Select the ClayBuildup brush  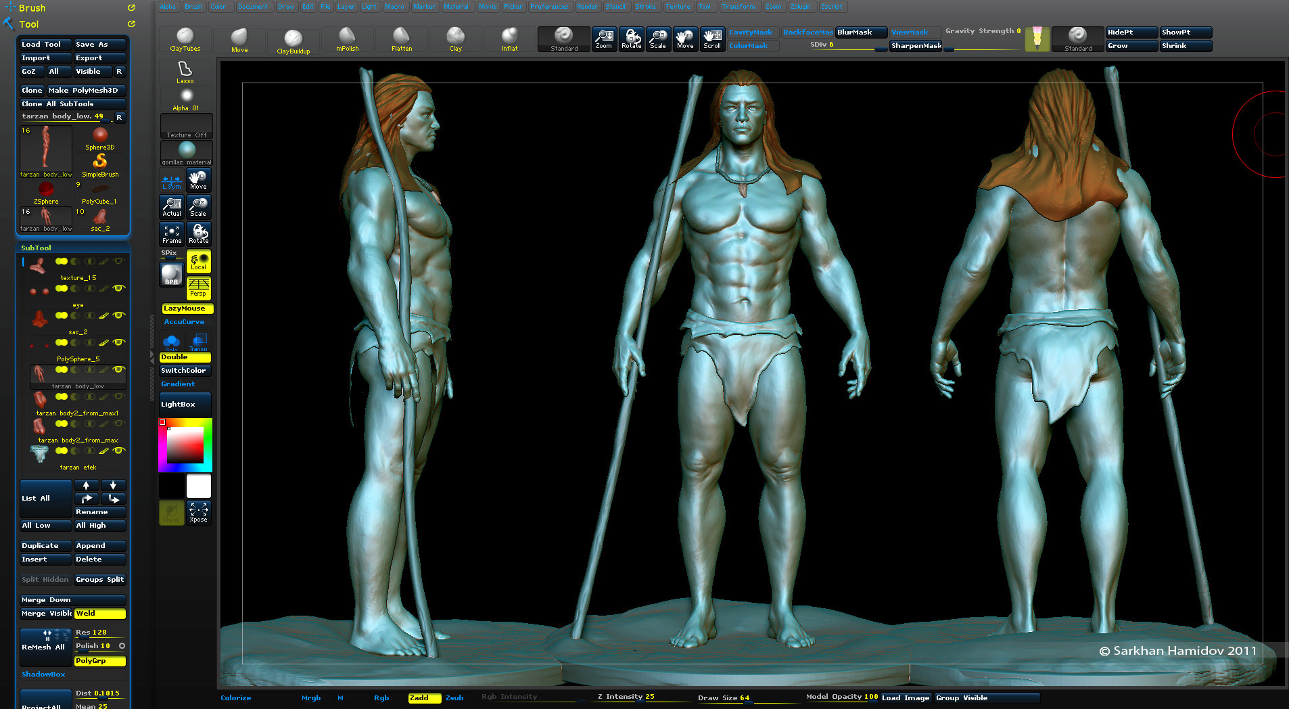pos(293,41)
